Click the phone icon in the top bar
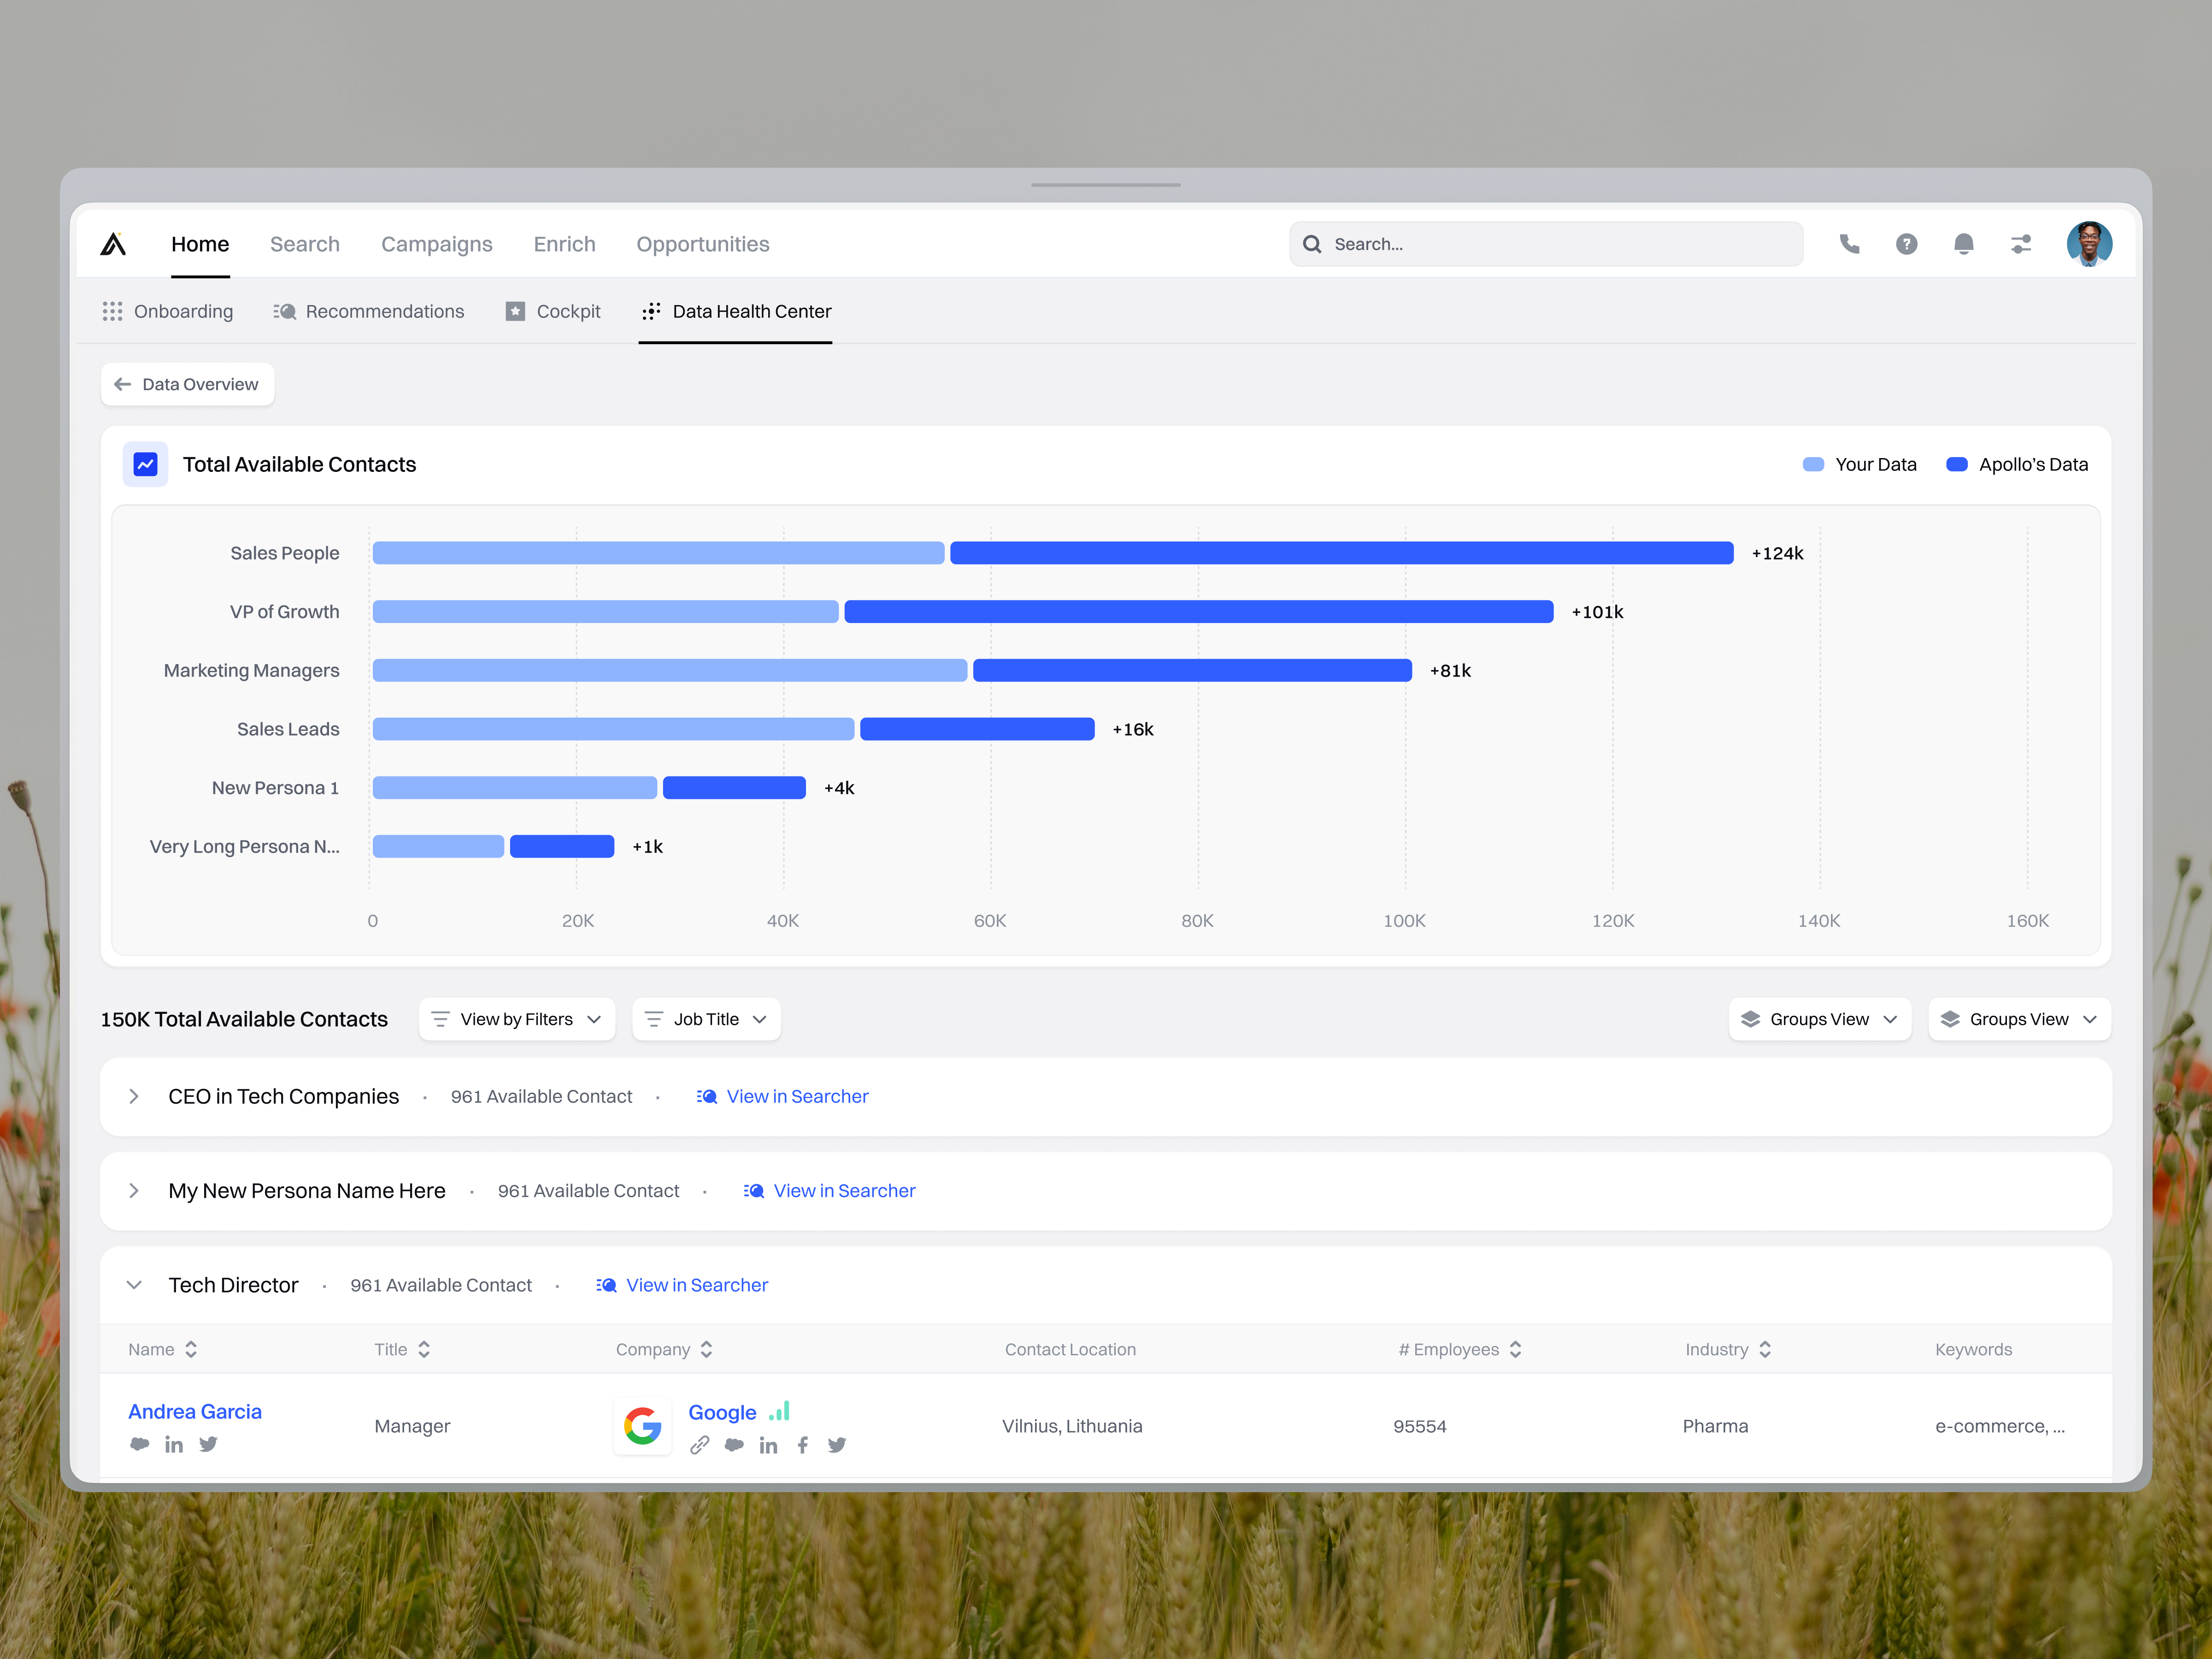 (1849, 243)
